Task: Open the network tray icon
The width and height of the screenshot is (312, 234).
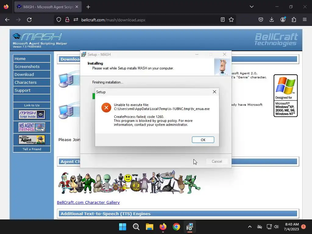Action: [x=269, y=227]
